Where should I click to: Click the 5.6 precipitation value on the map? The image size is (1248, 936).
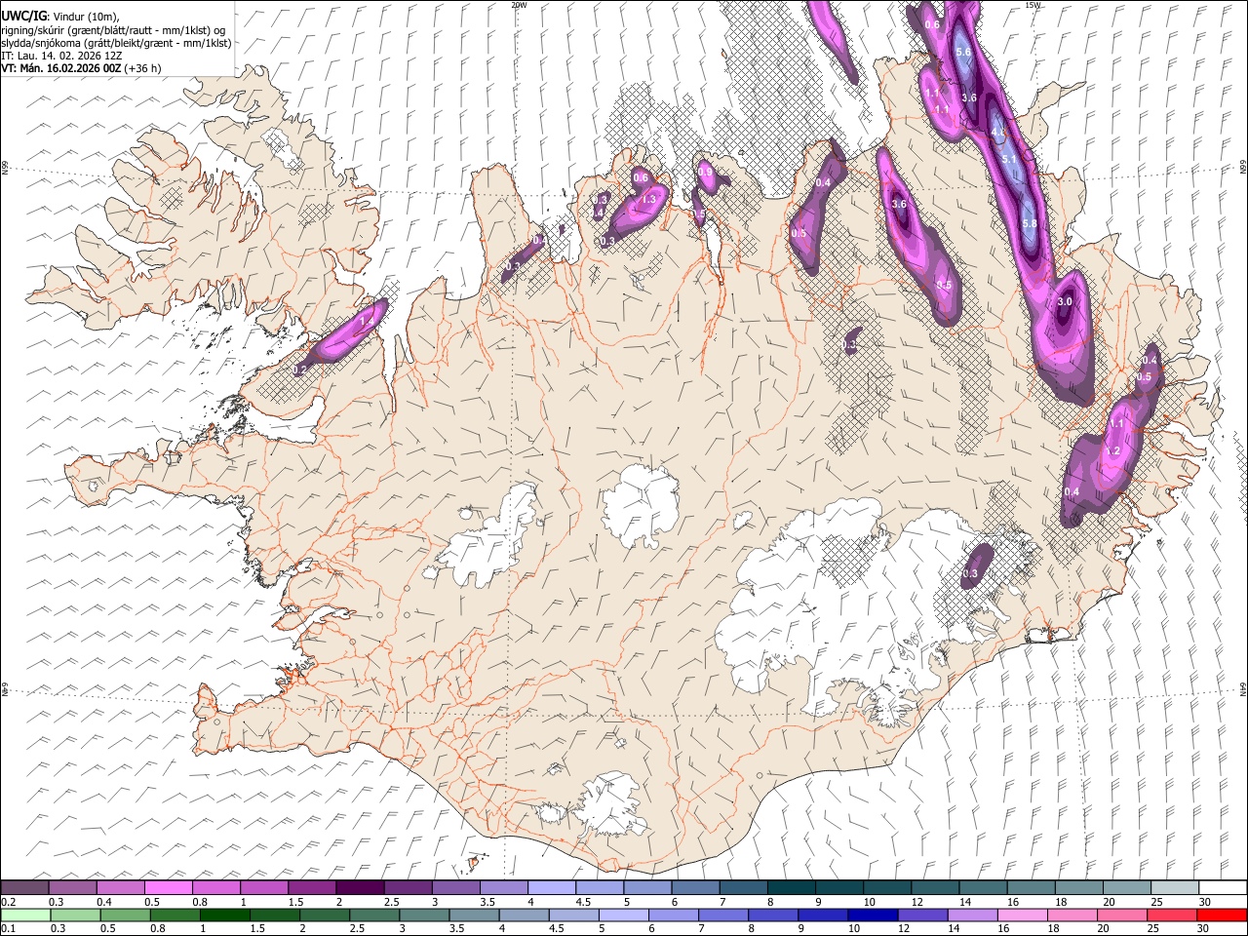point(962,52)
